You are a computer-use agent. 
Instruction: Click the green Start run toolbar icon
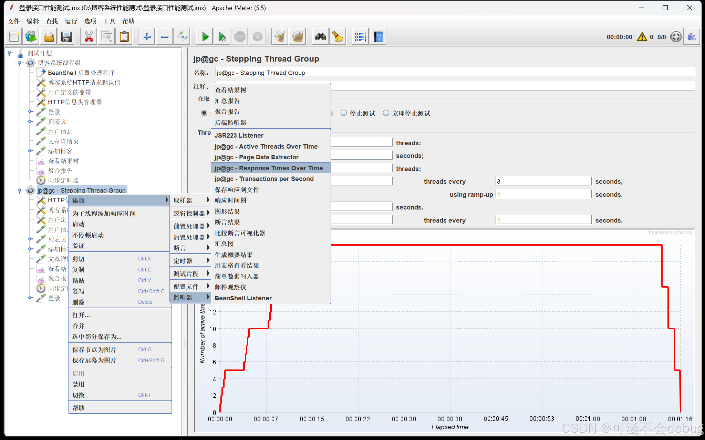(205, 37)
